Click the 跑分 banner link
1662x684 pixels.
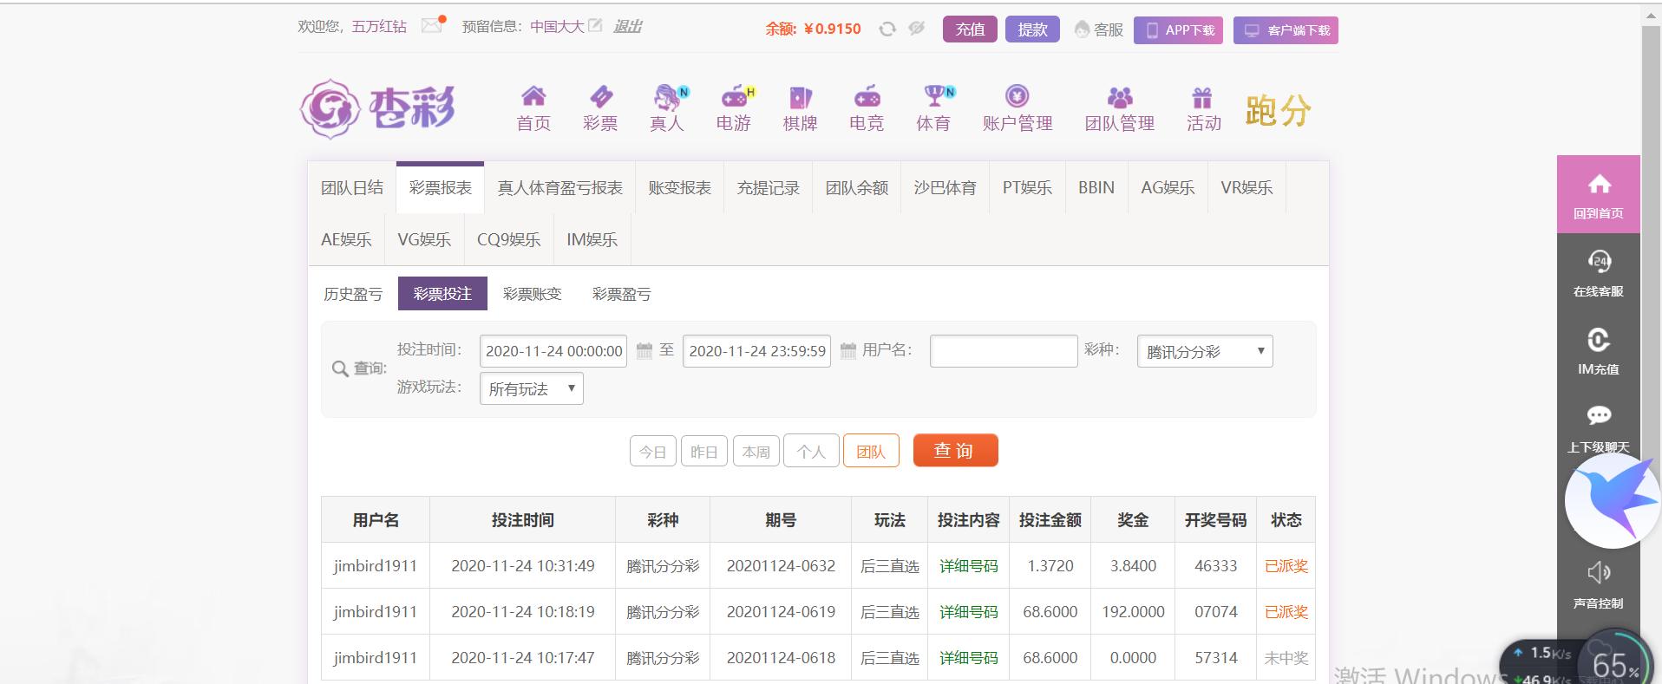pos(1279,110)
